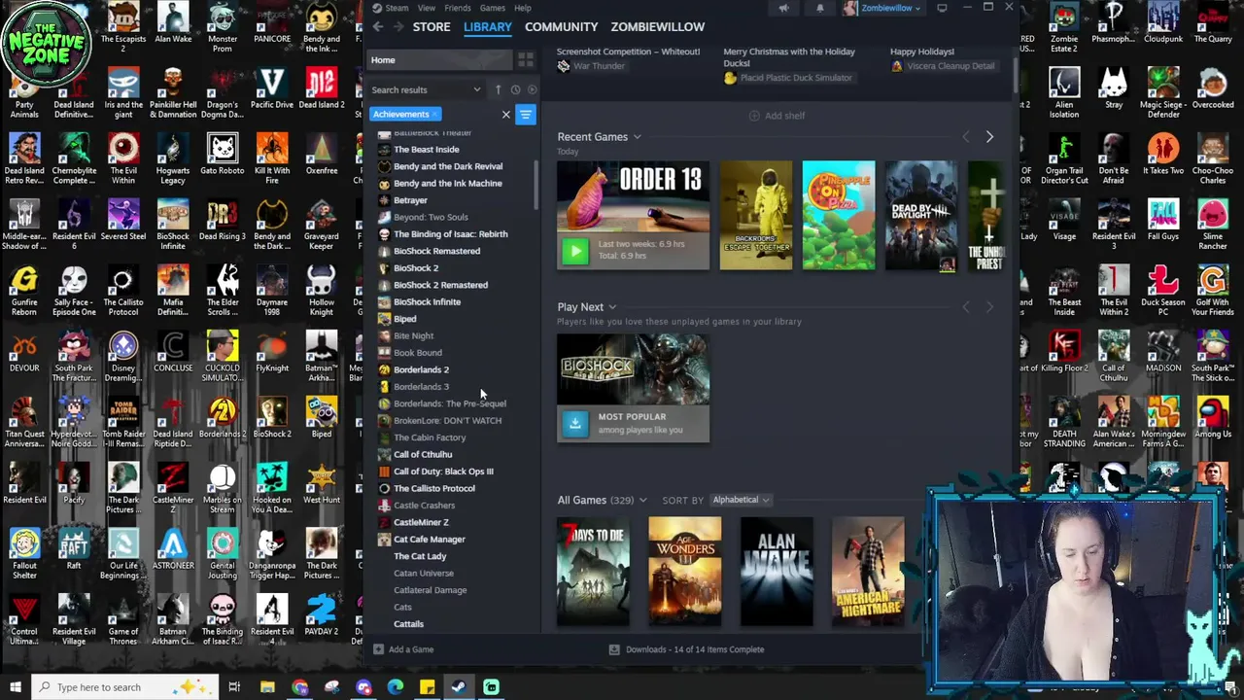Open the 7 Days to Die cover
This screenshot has width=1244, height=700.
click(x=593, y=572)
